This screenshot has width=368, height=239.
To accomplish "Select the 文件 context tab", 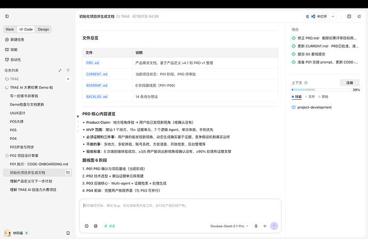I will point(310,97).
